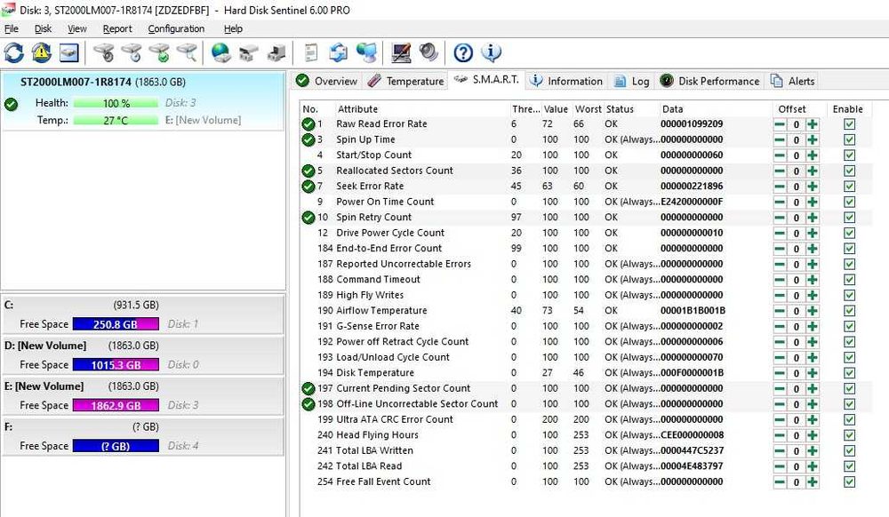Decrease offset for Total LBA Read

(x=781, y=466)
